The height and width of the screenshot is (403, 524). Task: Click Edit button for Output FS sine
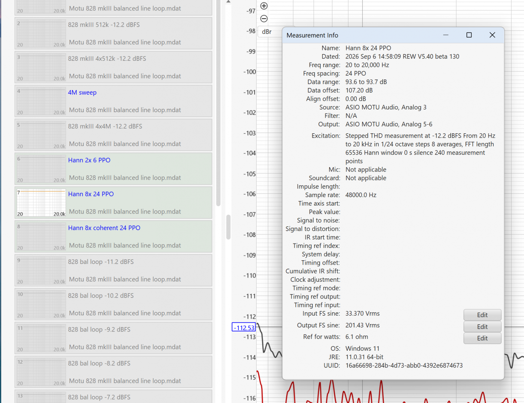482,326
